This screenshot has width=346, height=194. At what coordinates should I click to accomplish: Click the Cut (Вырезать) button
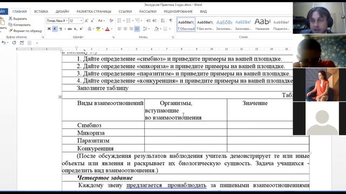(18, 19)
